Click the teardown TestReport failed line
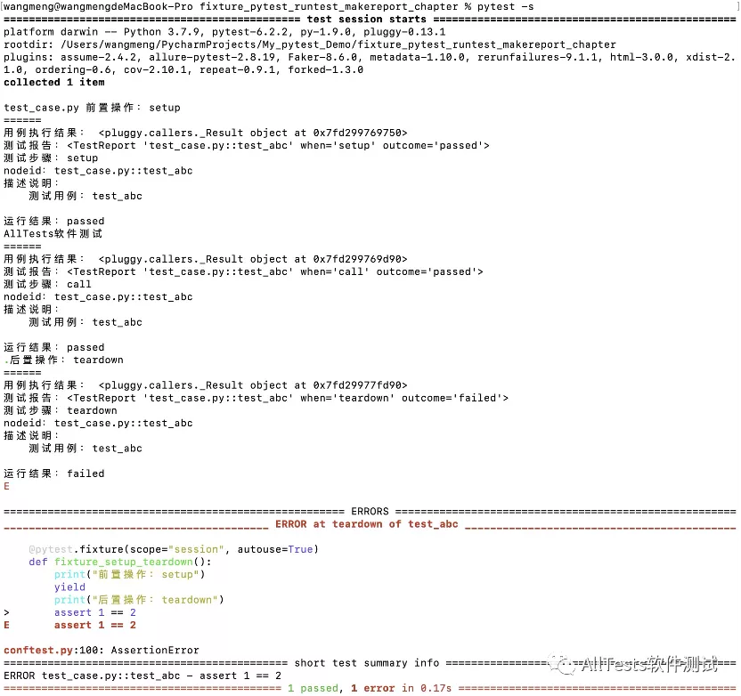Viewport: 741px width, 696px height. tap(256, 398)
